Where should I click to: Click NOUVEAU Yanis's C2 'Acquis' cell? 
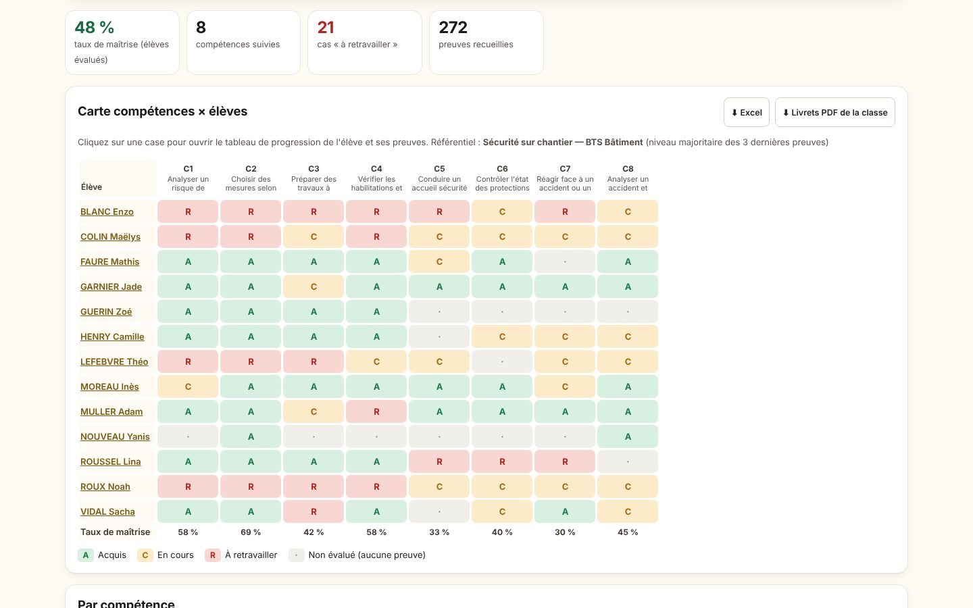tap(251, 436)
